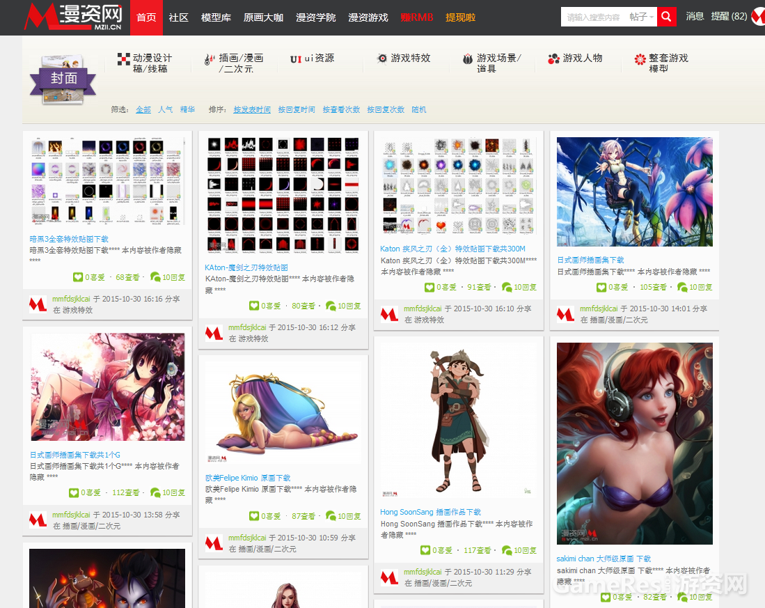765x608 pixels.
Task: Sort by 按回复次数
Action: 386,109
